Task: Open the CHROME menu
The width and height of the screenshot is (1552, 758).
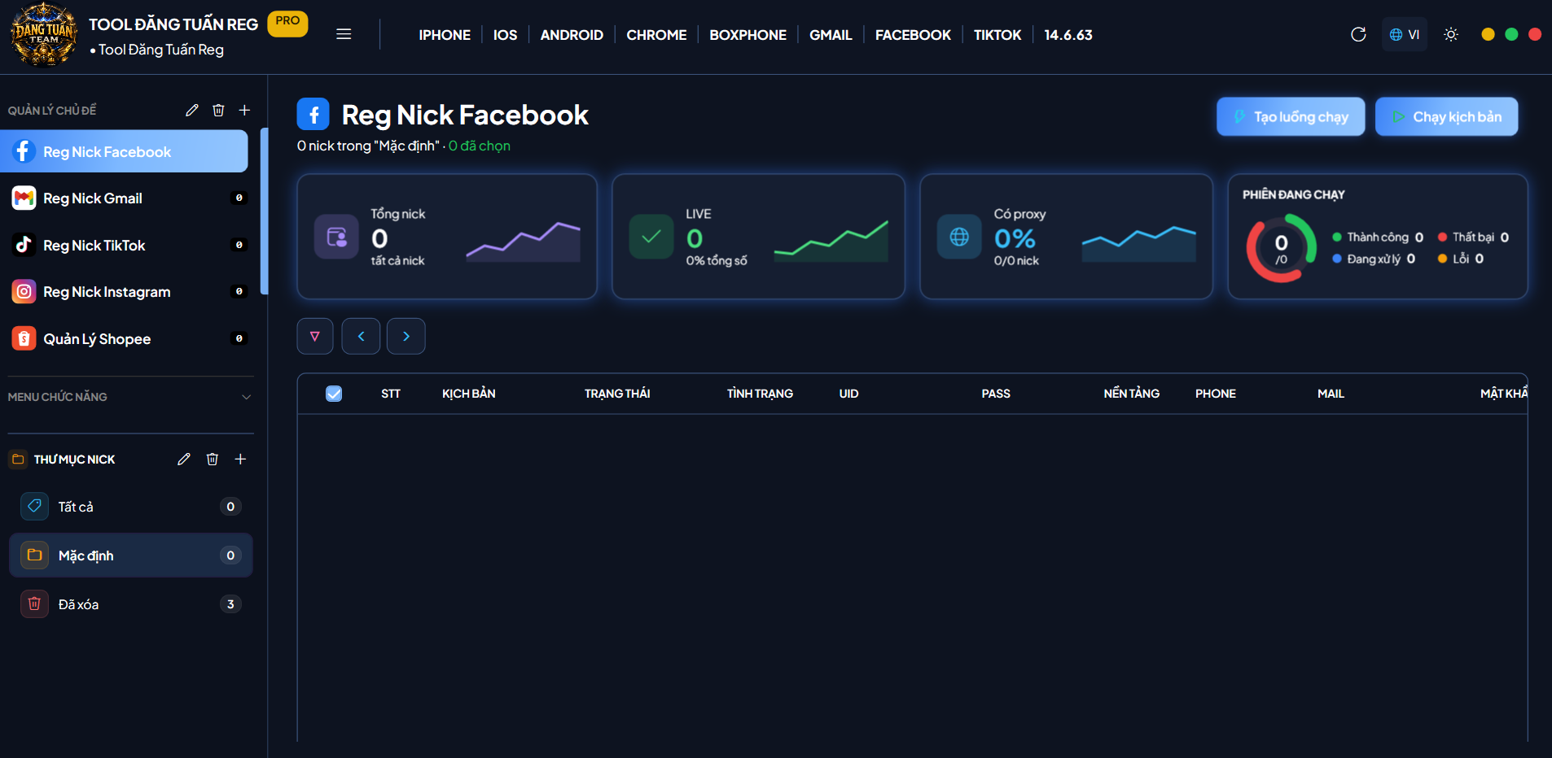Action: [656, 35]
